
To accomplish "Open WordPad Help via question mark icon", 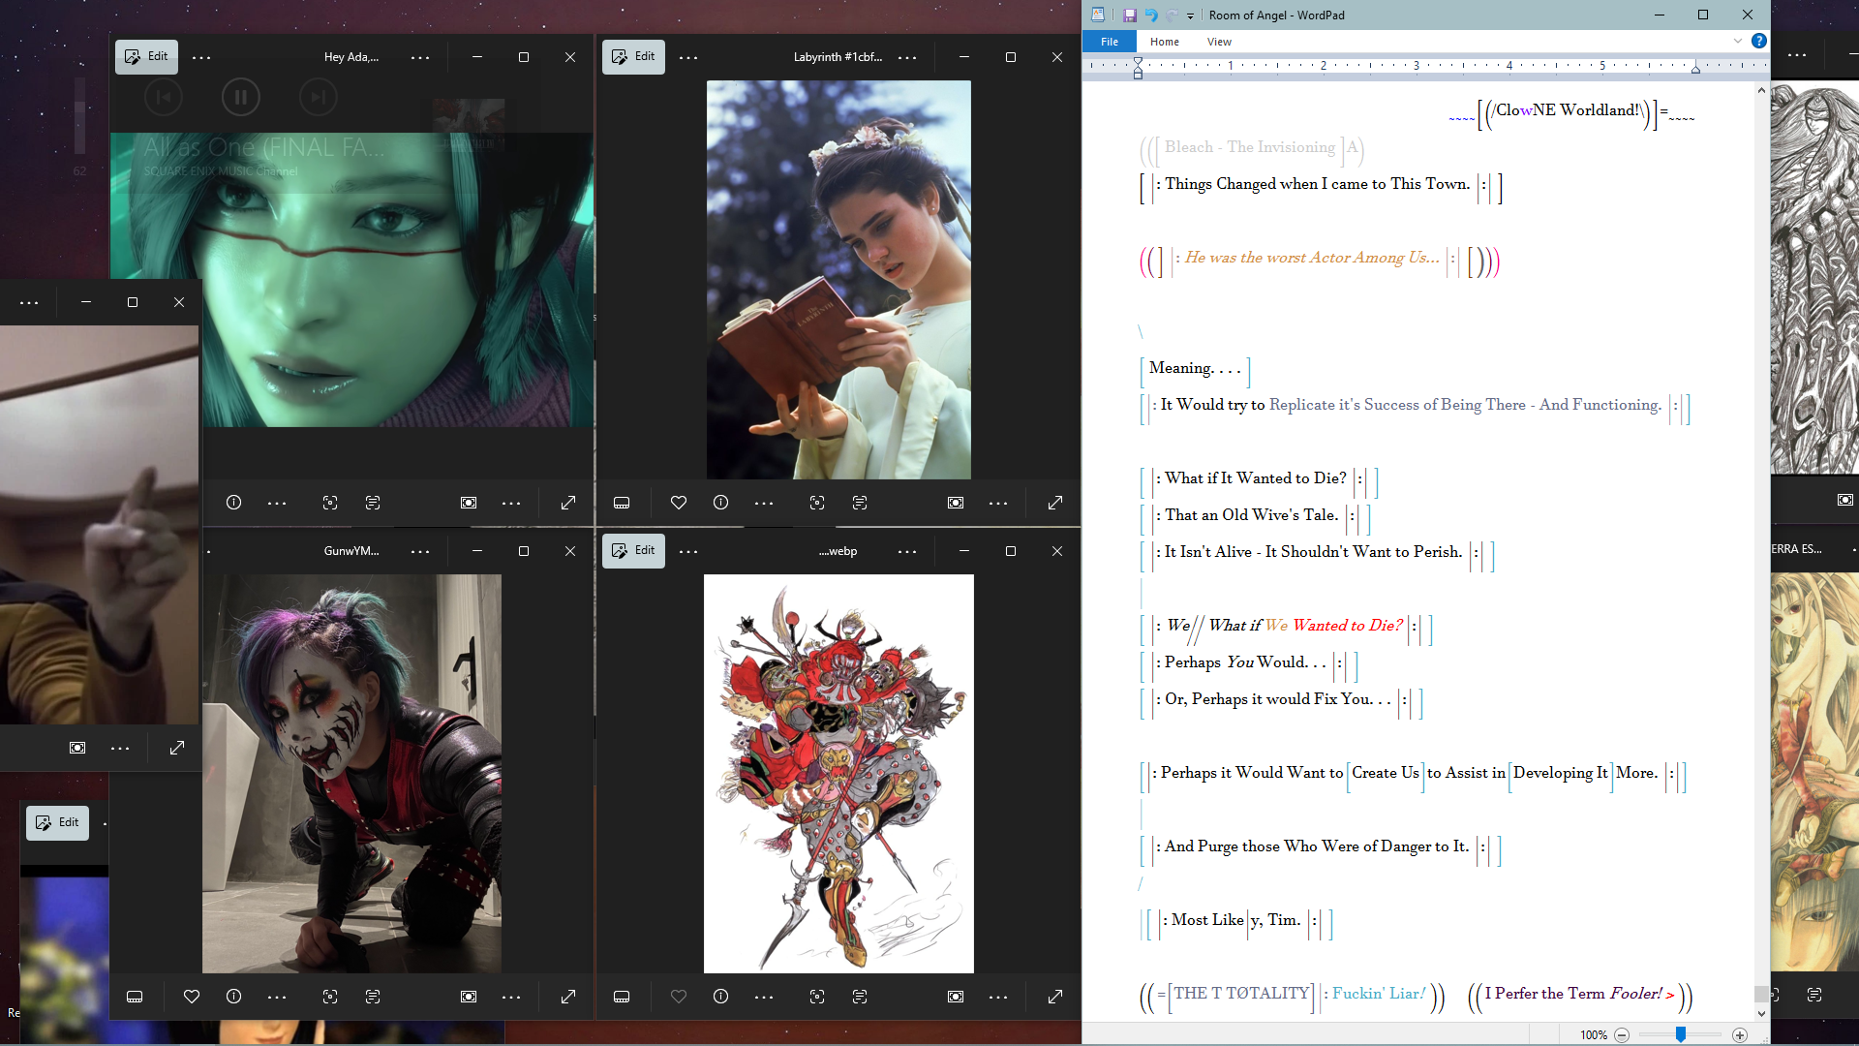I will 1758,41.
